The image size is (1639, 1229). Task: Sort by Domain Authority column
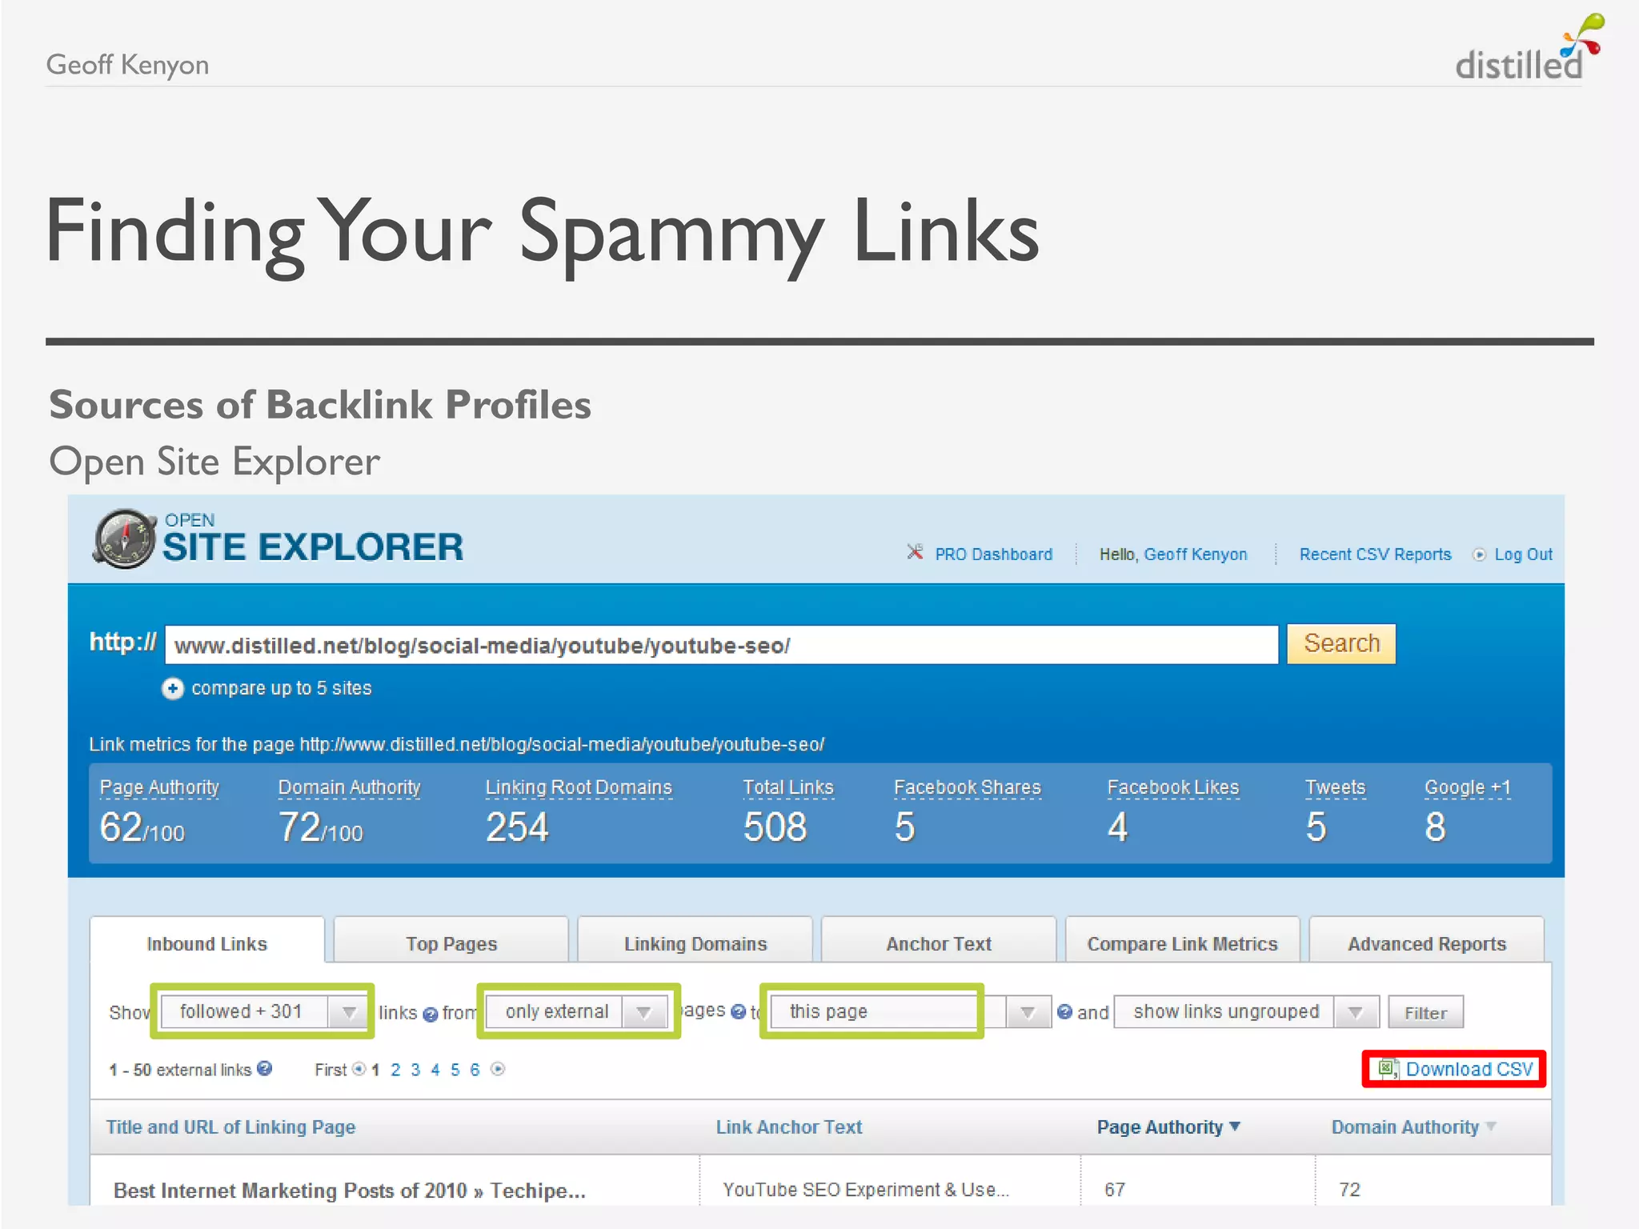click(x=1413, y=1127)
